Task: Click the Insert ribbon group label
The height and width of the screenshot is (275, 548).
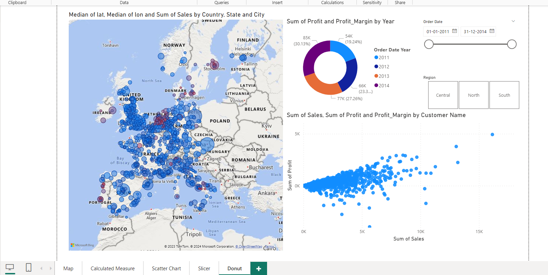Action: tap(277, 2)
